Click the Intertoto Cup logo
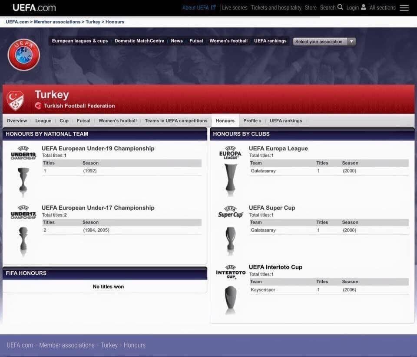Image resolution: width=417 pixels, height=357 pixels. click(231, 272)
